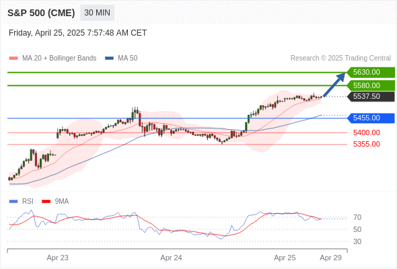This screenshot has width=397, height=269.
Task: Click the 5400.00 red support value
Action: tap(367, 132)
